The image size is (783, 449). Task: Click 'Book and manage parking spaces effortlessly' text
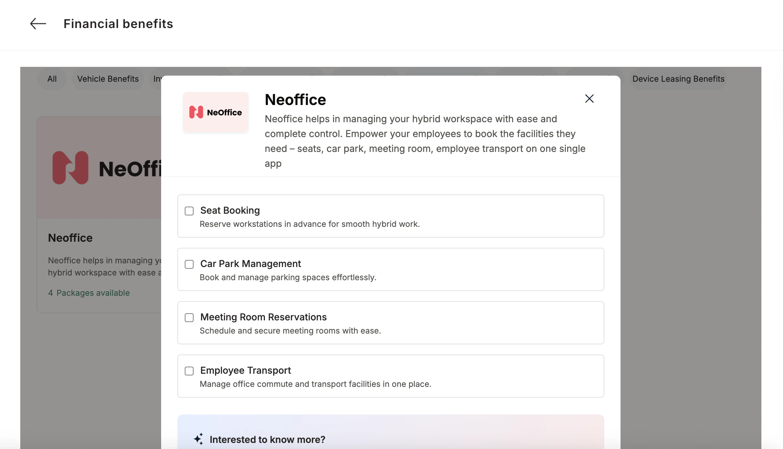click(288, 277)
